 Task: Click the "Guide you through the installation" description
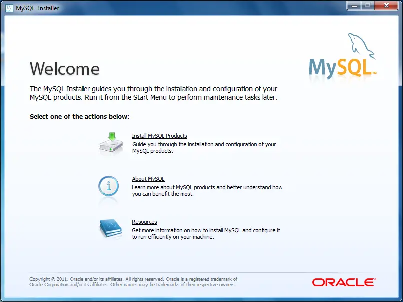204,148
